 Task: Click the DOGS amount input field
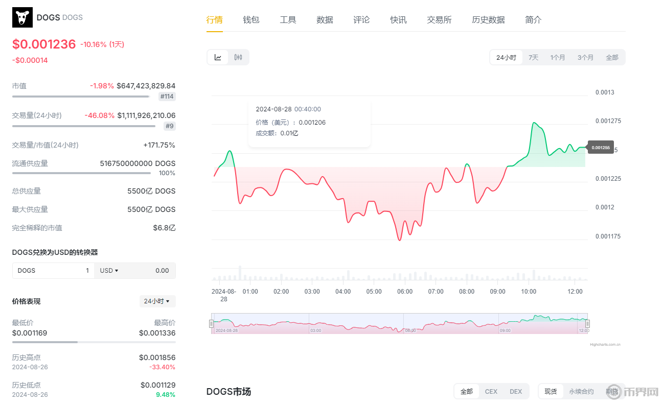[x=54, y=271]
